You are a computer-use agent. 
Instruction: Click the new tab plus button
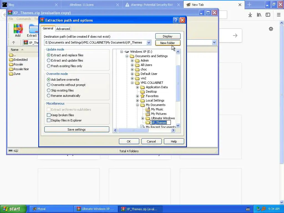[249, 4]
